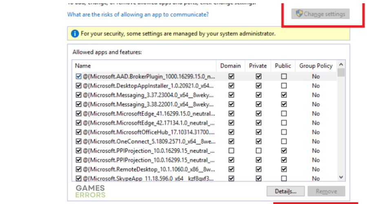Uncheck the RemoteDesktop name checkbox

[x=78, y=169]
